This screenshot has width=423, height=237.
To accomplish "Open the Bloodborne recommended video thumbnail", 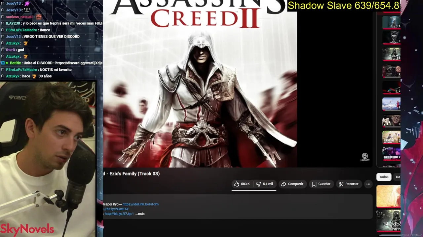I will tap(388, 221).
